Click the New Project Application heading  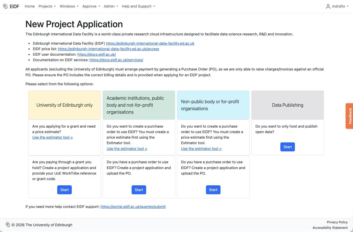pos(74,24)
